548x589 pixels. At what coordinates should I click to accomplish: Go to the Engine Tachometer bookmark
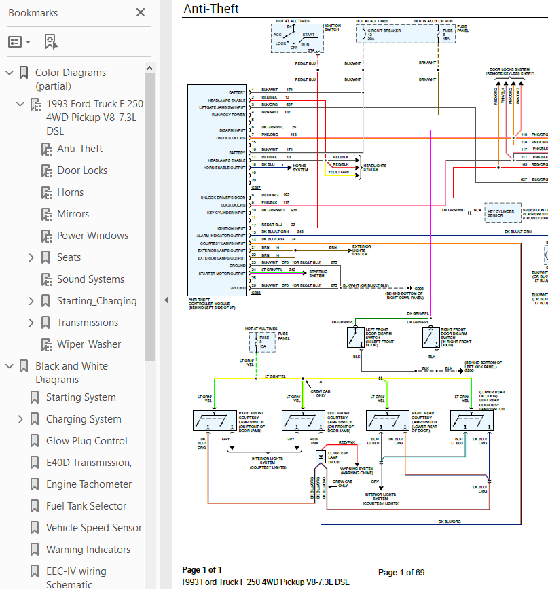tap(89, 484)
